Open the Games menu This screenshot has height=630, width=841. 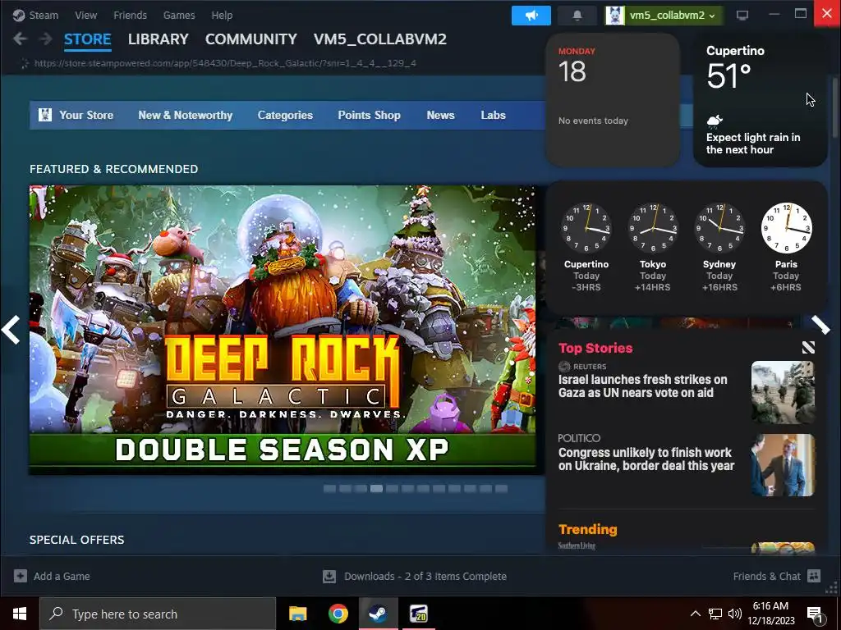tap(179, 15)
